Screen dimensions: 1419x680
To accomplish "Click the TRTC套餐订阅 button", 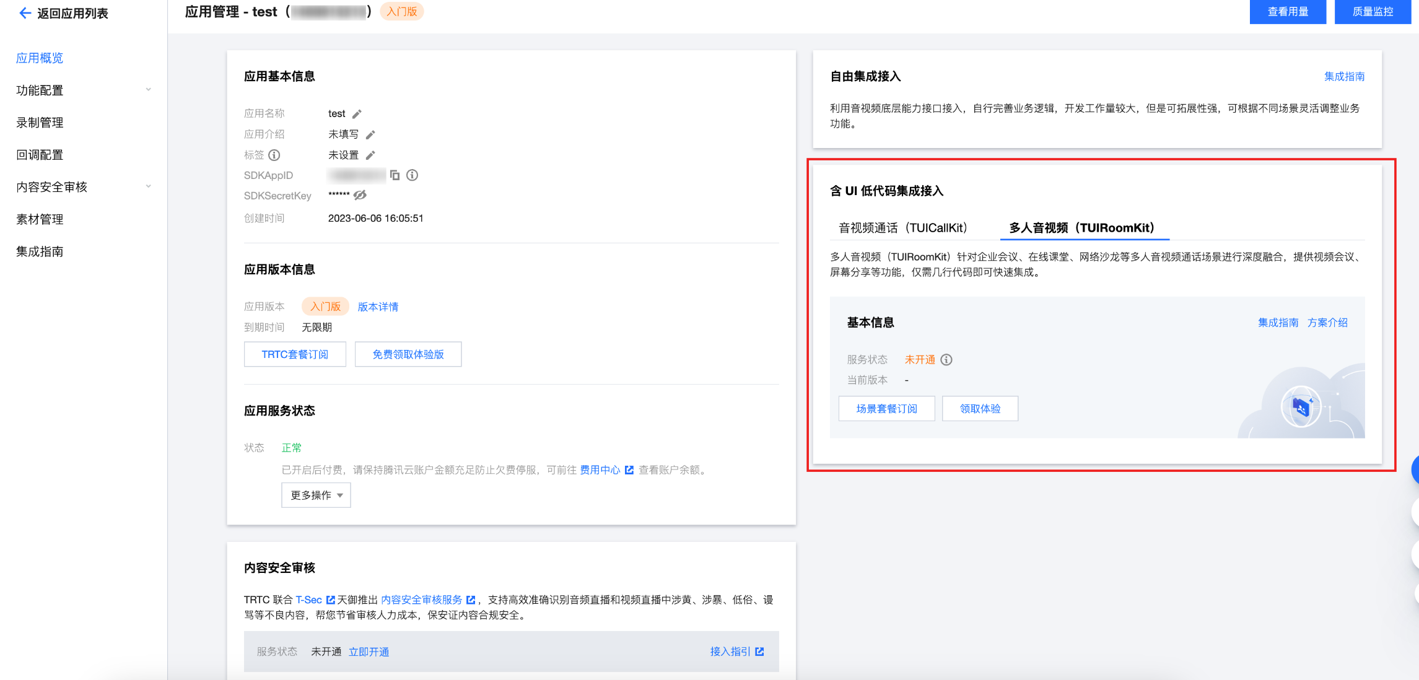I will pyautogui.click(x=295, y=354).
